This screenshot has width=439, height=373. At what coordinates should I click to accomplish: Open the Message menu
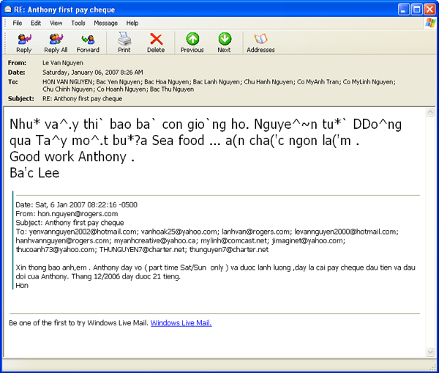(x=105, y=23)
